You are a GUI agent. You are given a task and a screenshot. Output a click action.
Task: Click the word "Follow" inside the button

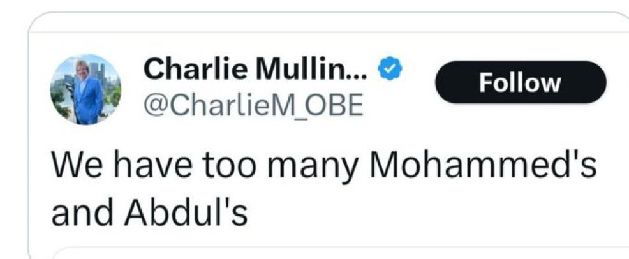(520, 82)
